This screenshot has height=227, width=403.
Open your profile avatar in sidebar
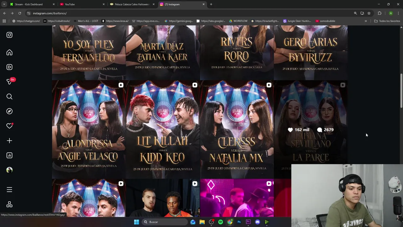click(x=9, y=170)
